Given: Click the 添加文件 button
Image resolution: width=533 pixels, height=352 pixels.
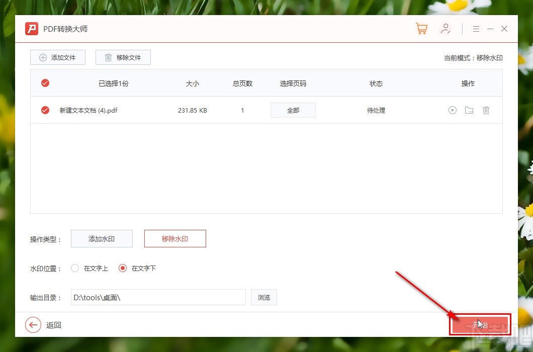Looking at the screenshot, I should (57, 57).
